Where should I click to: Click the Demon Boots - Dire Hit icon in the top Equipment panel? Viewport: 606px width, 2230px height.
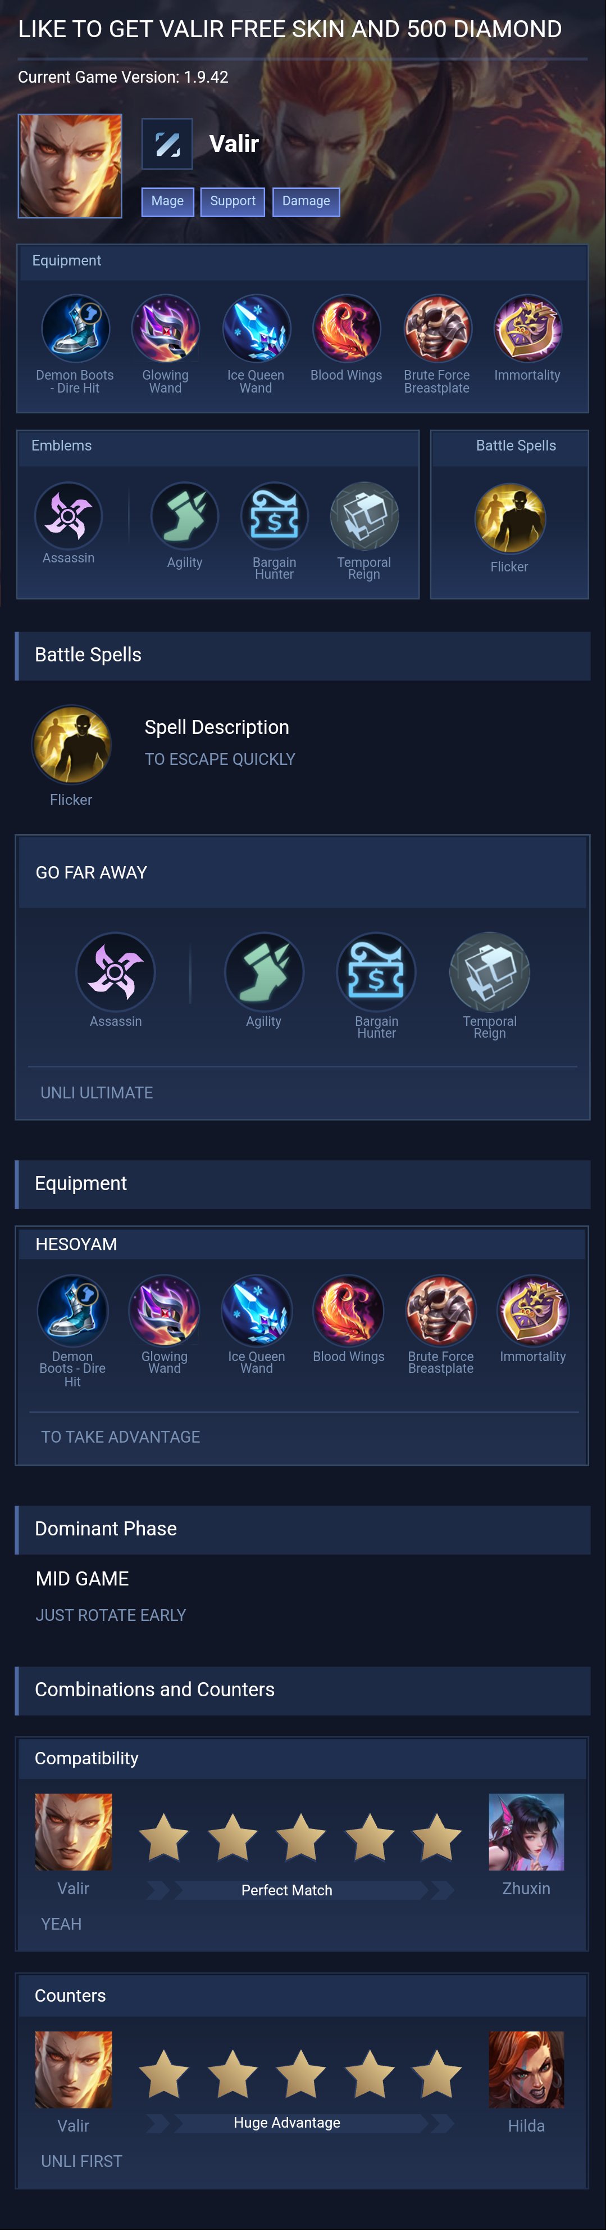point(75,329)
